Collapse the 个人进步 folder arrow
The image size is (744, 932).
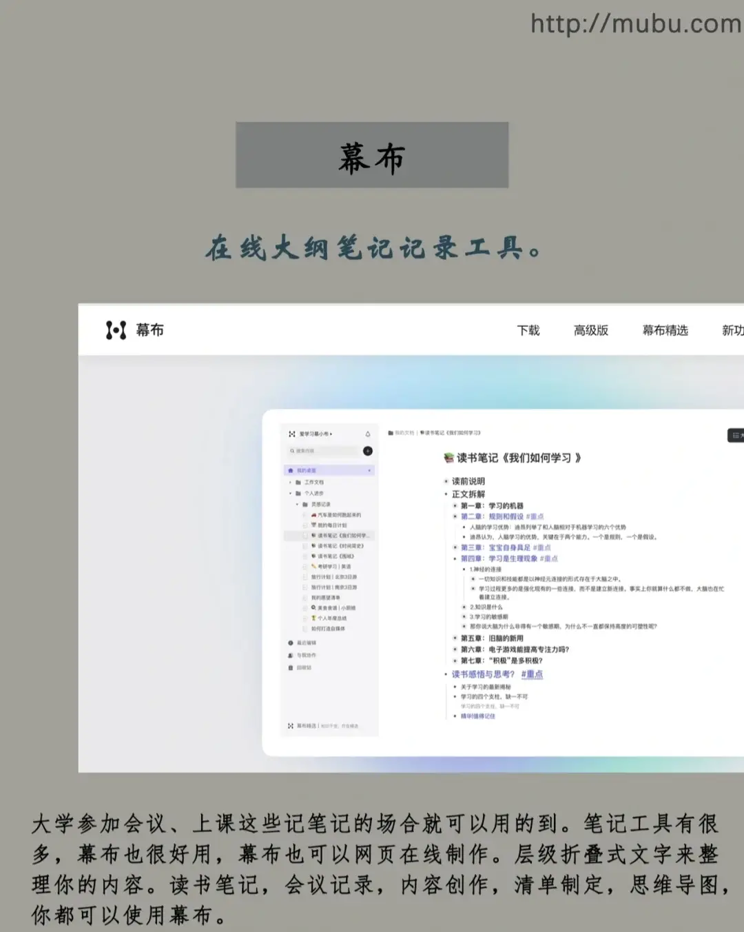(x=290, y=494)
